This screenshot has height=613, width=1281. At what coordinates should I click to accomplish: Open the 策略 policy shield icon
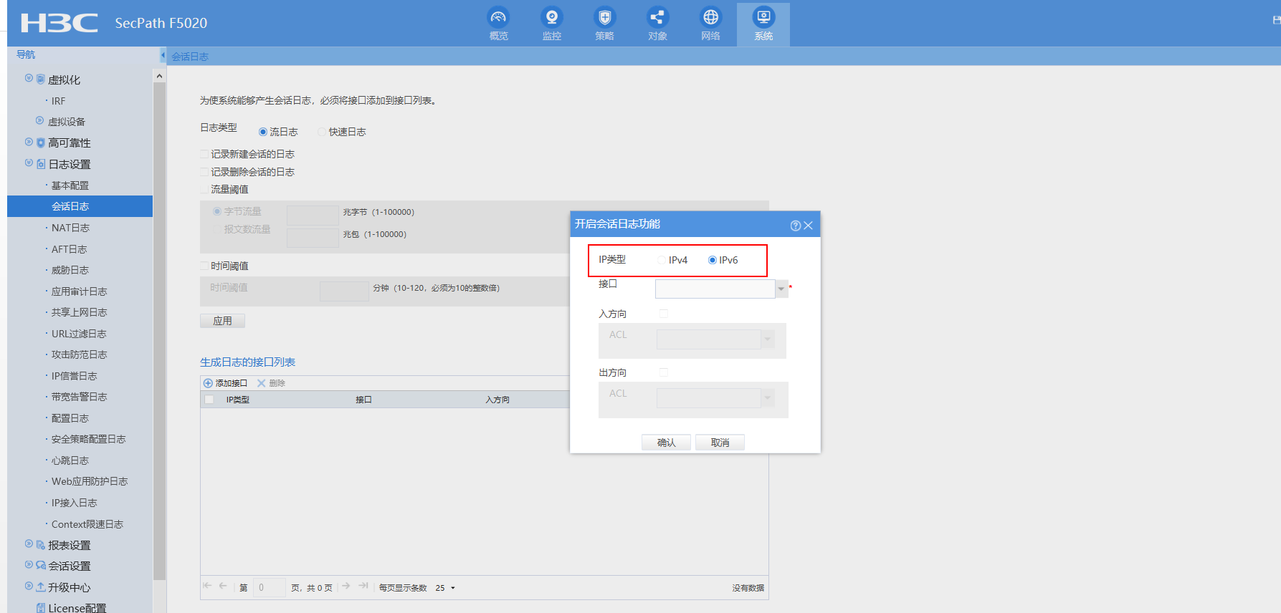point(604,17)
